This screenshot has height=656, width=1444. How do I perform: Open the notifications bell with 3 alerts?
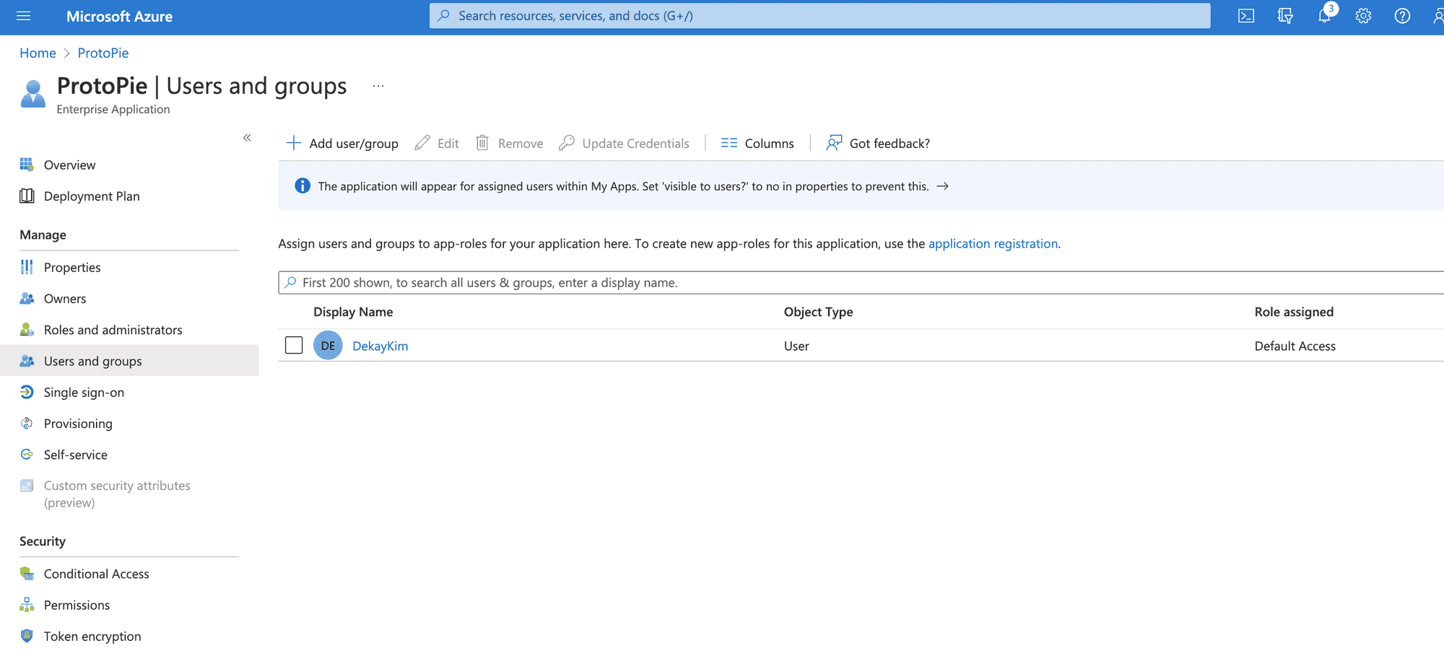1324,16
